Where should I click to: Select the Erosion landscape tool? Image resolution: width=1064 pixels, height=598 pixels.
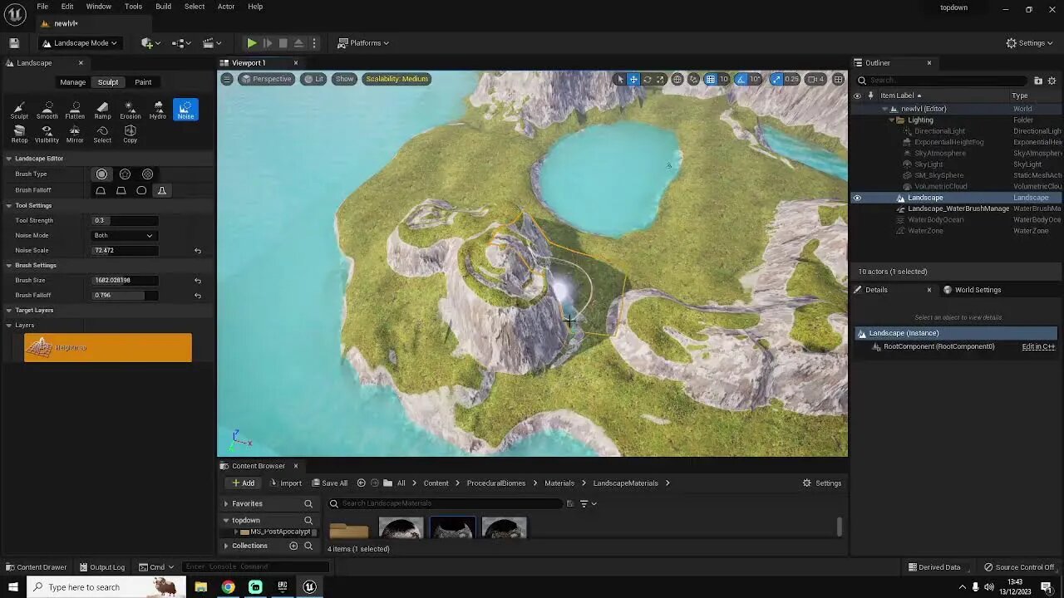131,110
